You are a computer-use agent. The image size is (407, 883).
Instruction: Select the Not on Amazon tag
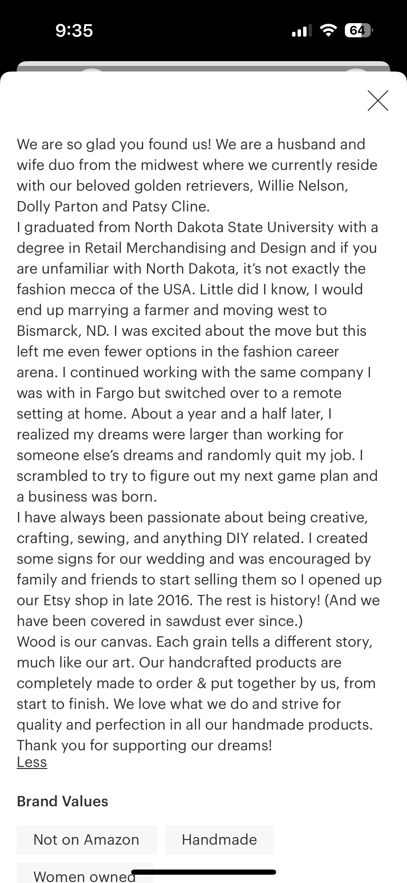pos(86,839)
